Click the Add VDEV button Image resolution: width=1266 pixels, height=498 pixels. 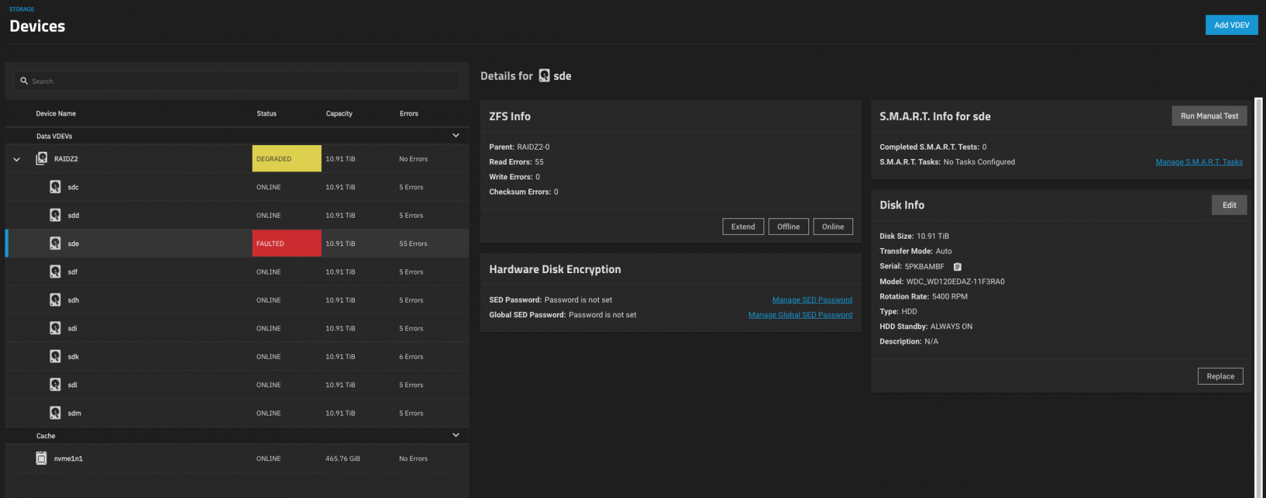coord(1231,25)
